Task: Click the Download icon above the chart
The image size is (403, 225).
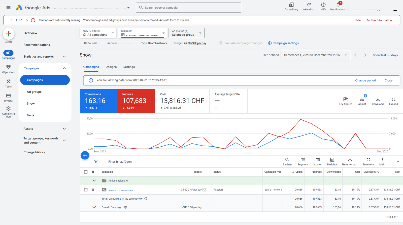Action: click(x=378, y=100)
